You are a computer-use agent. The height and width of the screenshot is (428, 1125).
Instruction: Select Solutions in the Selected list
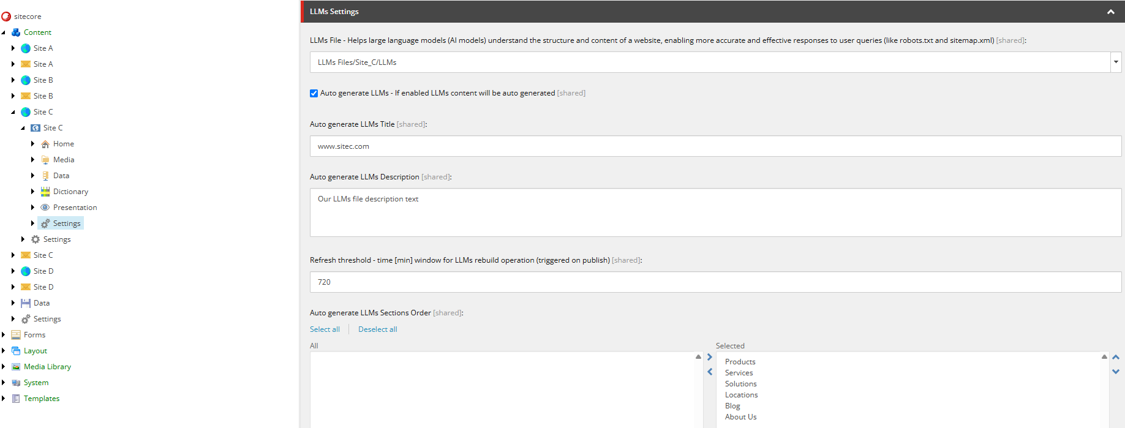740,384
